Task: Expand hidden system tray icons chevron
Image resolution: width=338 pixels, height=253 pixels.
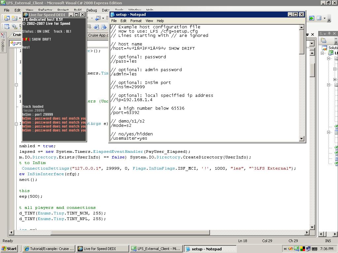Action: pos(285,249)
